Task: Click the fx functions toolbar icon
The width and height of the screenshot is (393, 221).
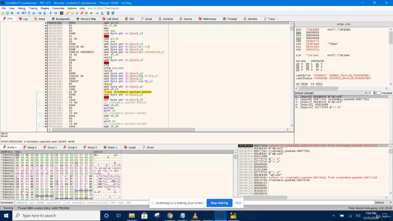Action: click(86, 13)
